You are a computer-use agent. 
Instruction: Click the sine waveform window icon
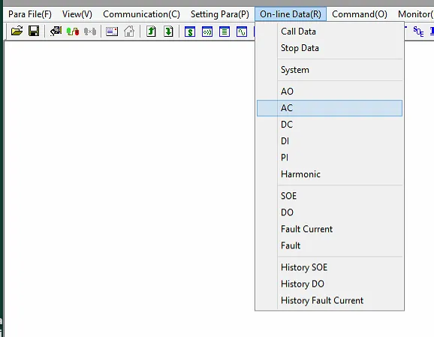pyautogui.click(x=242, y=32)
